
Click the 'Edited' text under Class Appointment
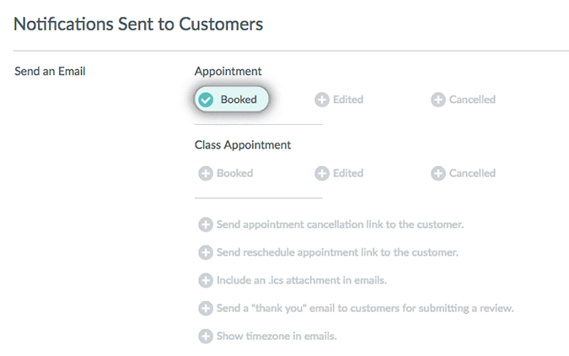click(348, 173)
